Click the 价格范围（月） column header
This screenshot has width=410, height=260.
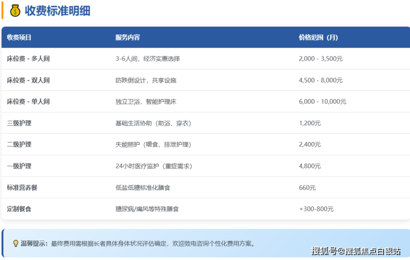pyautogui.click(x=318, y=37)
